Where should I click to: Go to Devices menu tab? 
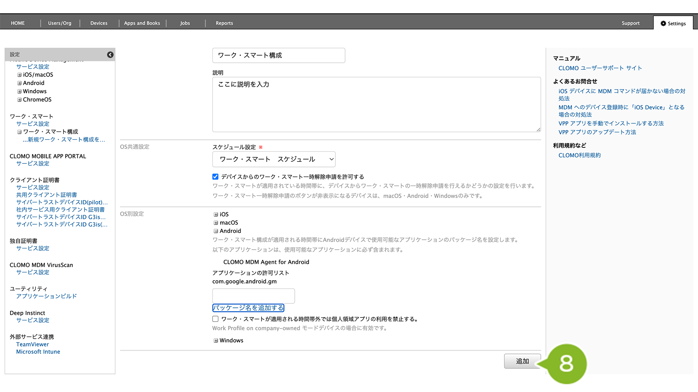99,23
